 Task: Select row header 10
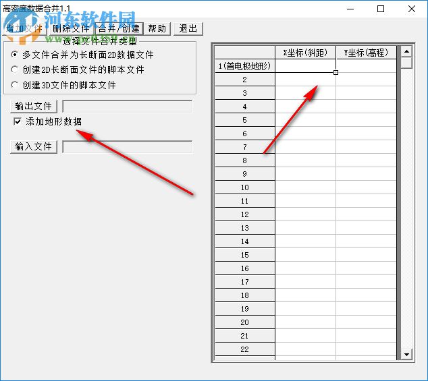[245, 187]
